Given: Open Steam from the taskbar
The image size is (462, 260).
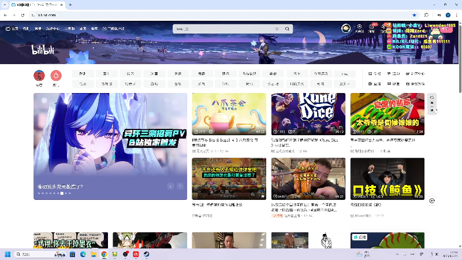Looking at the screenshot, I should 147,254.
